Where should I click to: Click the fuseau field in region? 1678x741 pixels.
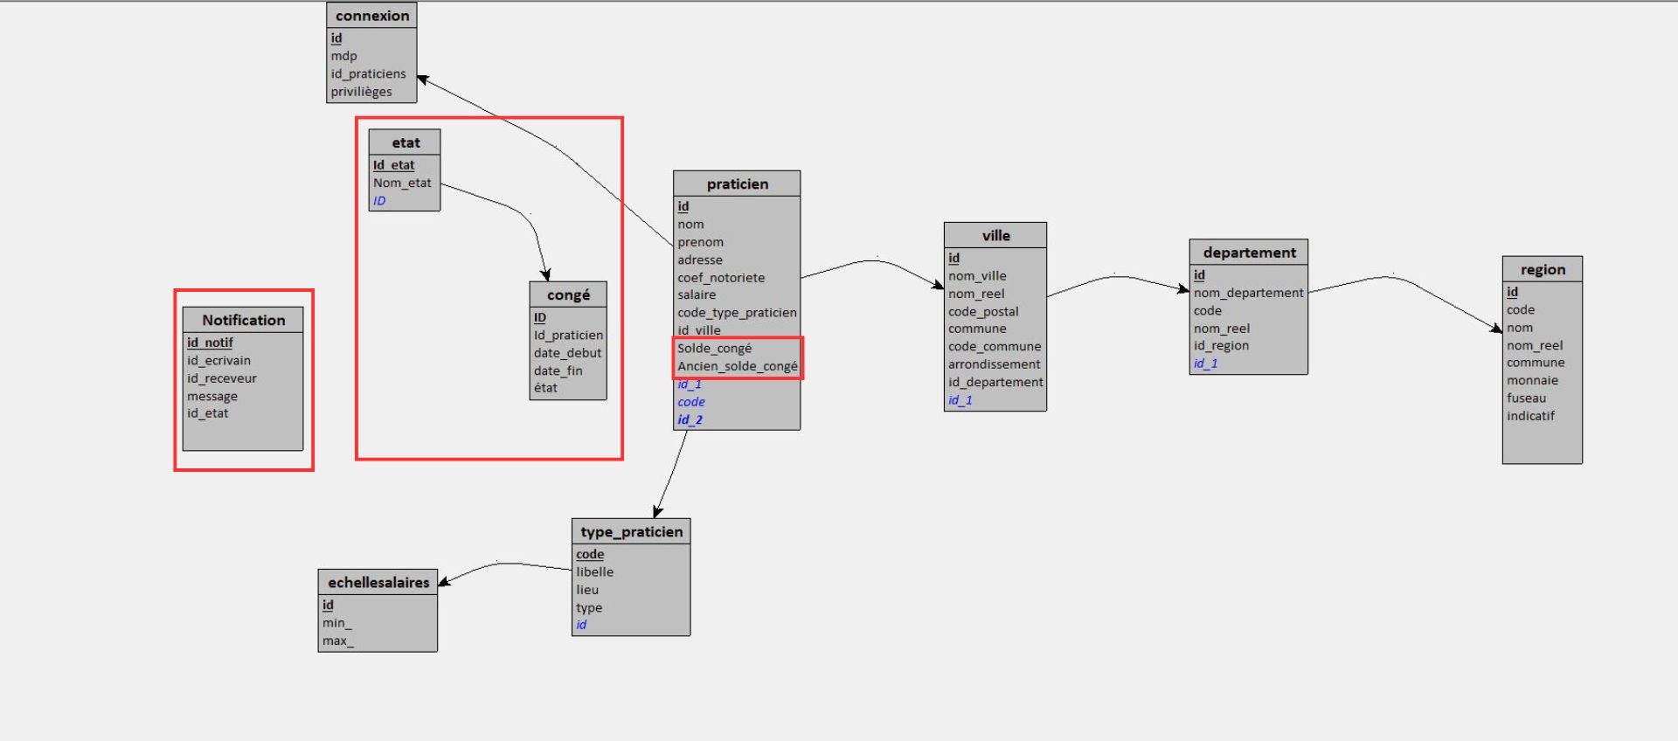[1526, 398]
